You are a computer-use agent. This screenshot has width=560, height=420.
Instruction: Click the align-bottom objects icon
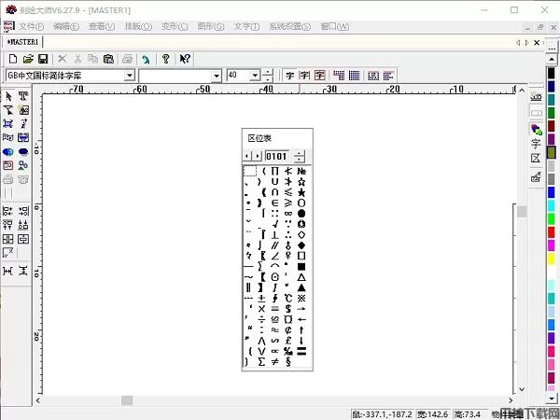pos(23,225)
